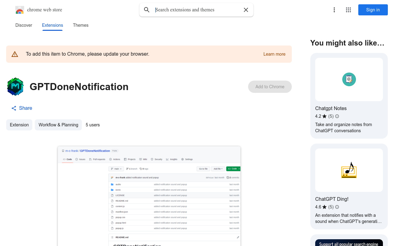Click the ChatGPT Ding! music note icon
The width and height of the screenshot is (394, 246).
pos(349,170)
